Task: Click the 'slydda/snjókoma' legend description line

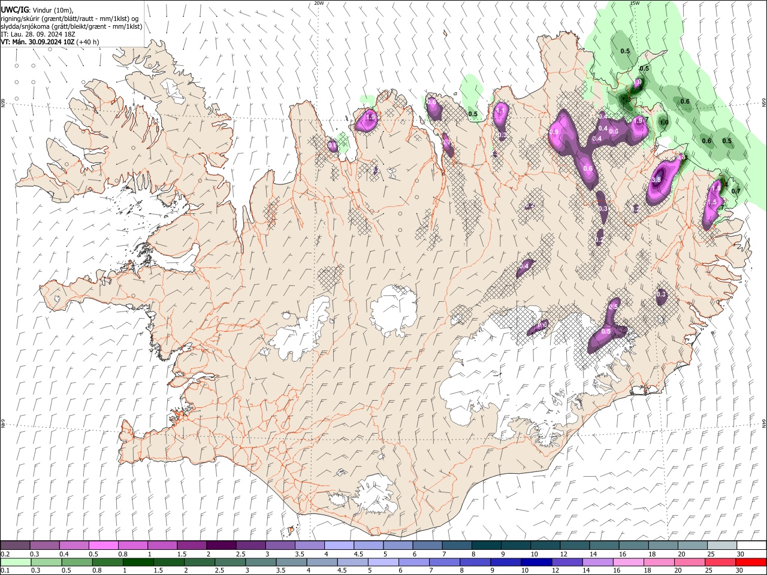Action: point(71,26)
